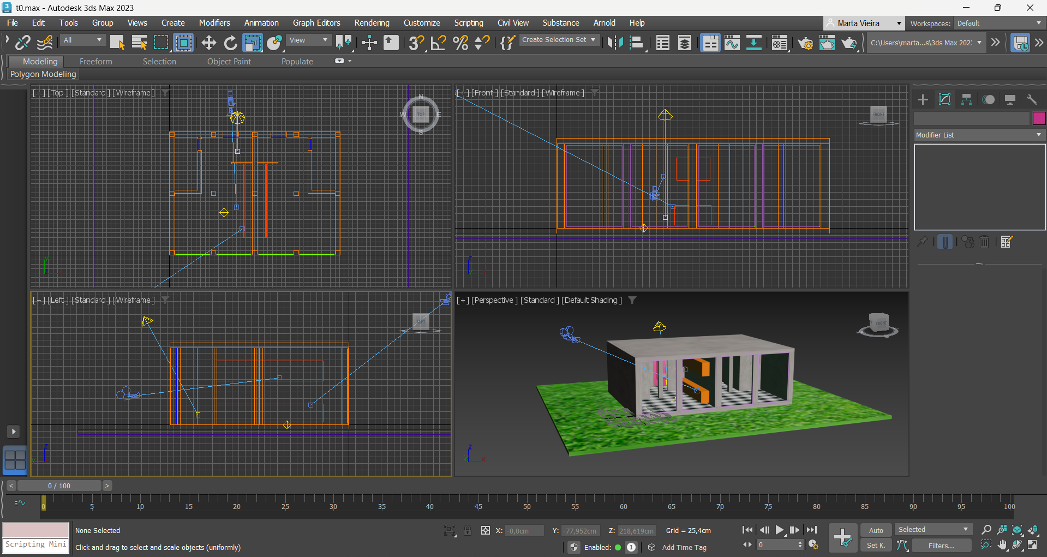Activate the Select and Rotate tool

tap(231, 43)
